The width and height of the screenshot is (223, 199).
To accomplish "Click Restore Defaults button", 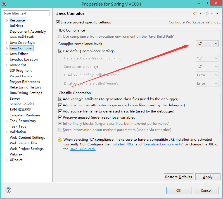I will click(x=179, y=177).
